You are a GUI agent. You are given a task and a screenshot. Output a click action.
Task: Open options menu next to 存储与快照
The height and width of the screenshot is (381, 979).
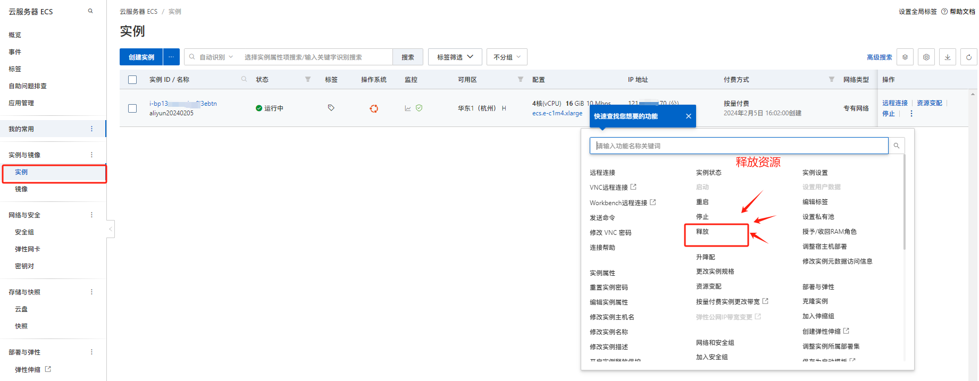91,292
